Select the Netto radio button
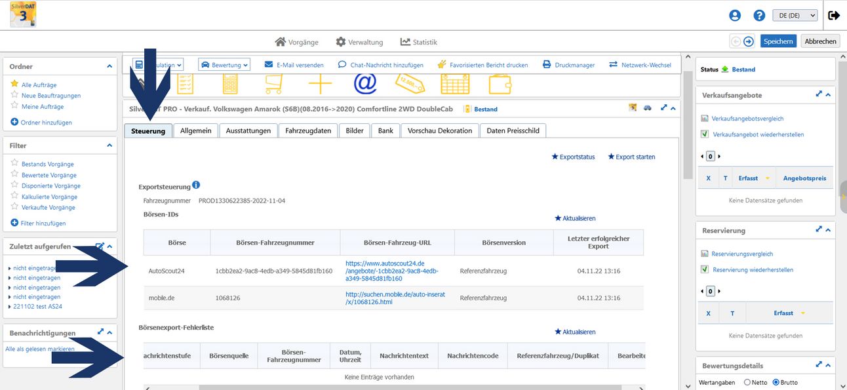The height and width of the screenshot is (390, 847). coord(747,382)
